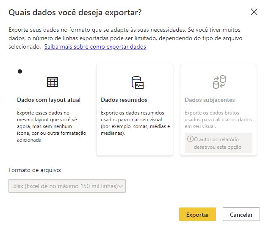This screenshot has width=274, height=251.
Task: Open "Saiba mais sobre como exportar dados" link
Action: tap(95, 47)
